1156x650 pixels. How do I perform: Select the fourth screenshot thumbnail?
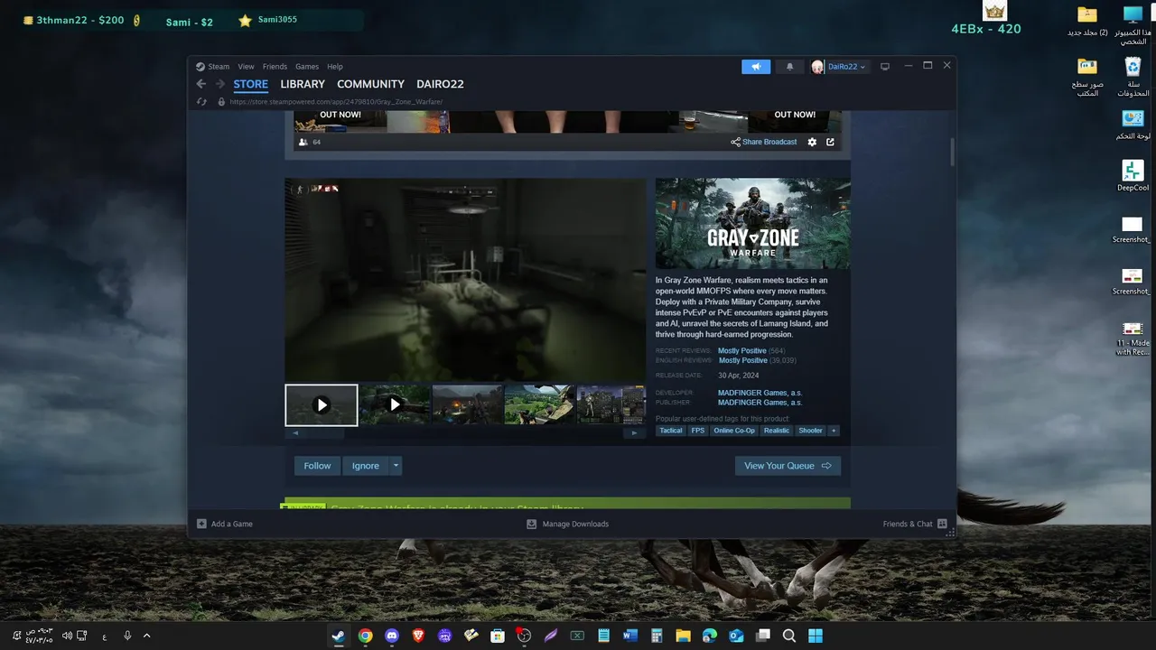pyautogui.click(x=540, y=405)
